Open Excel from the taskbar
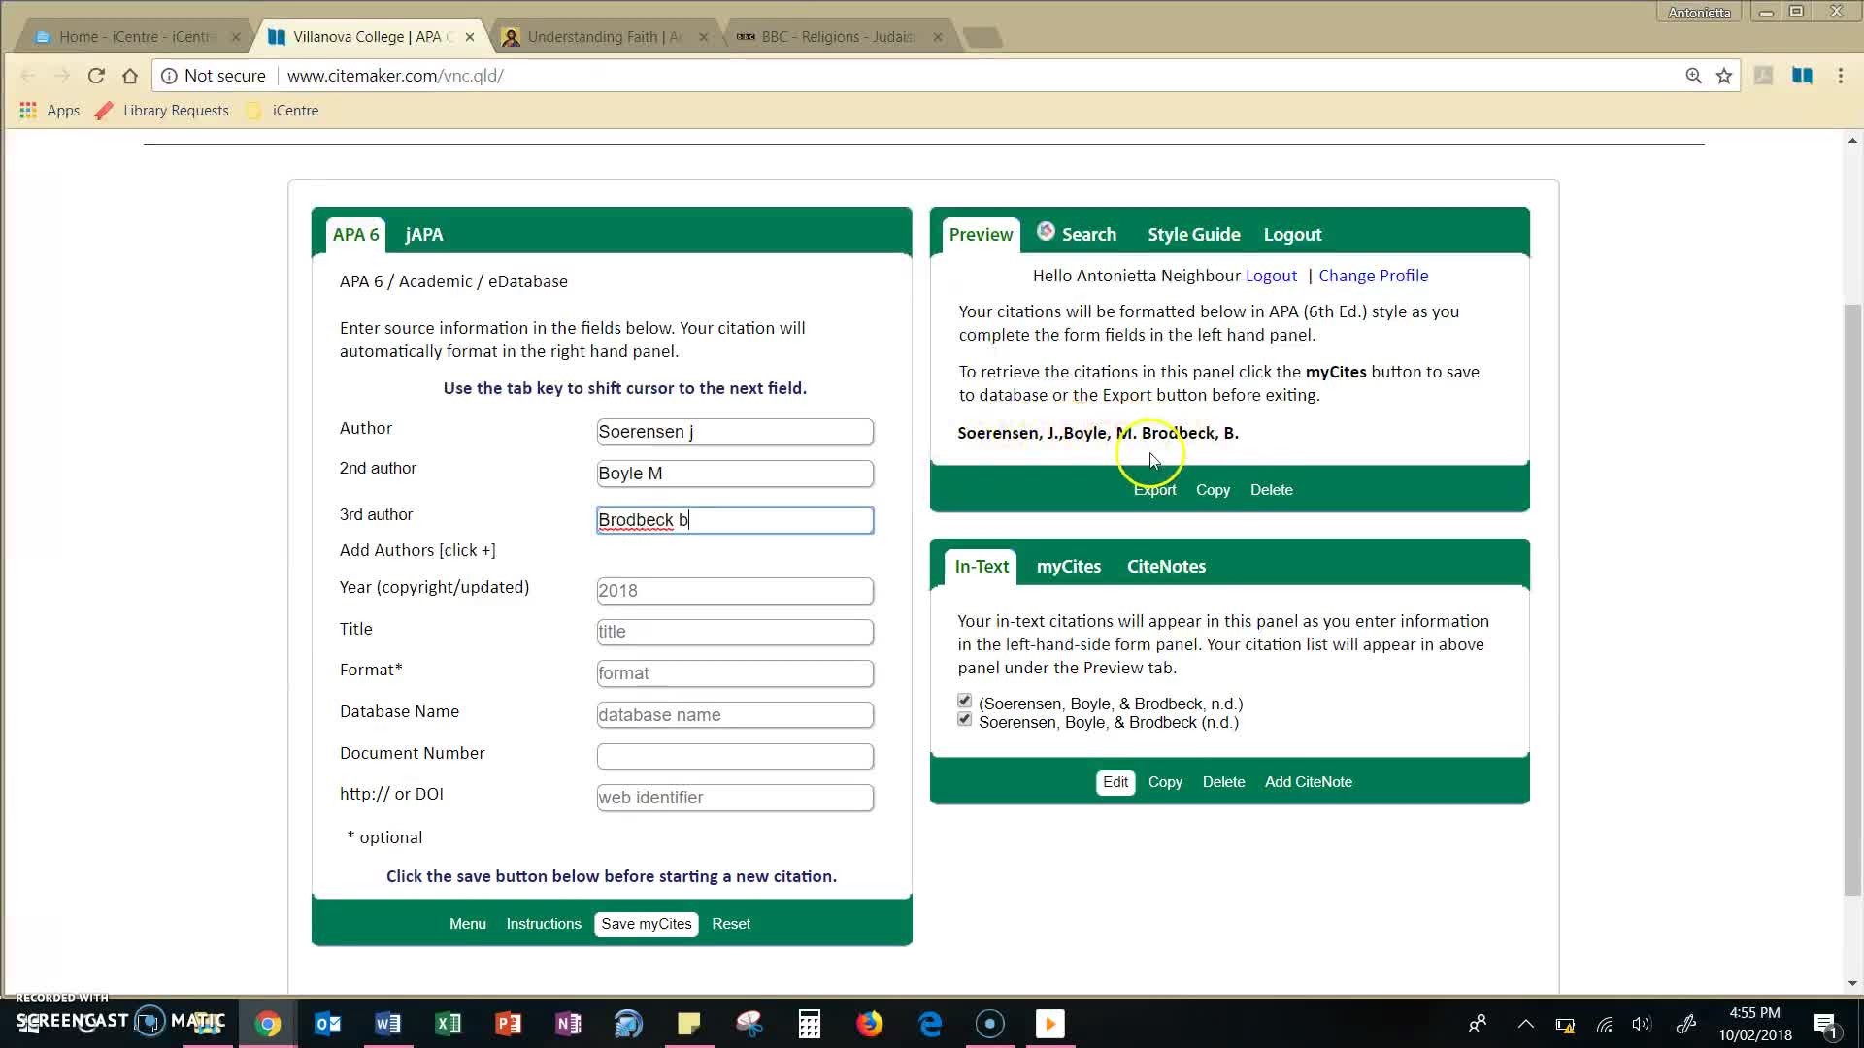The image size is (1864, 1048). 448,1024
